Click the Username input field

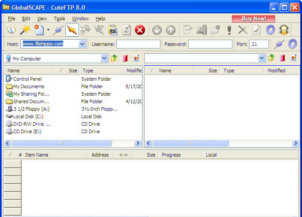point(138,44)
